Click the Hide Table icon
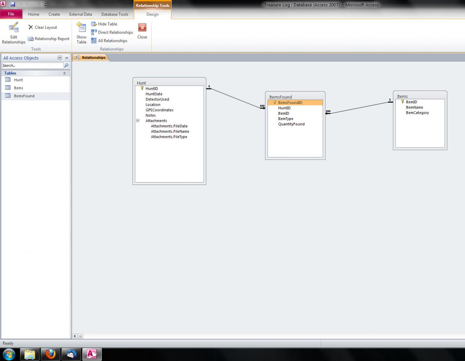465x361 pixels. tap(94, 24)
